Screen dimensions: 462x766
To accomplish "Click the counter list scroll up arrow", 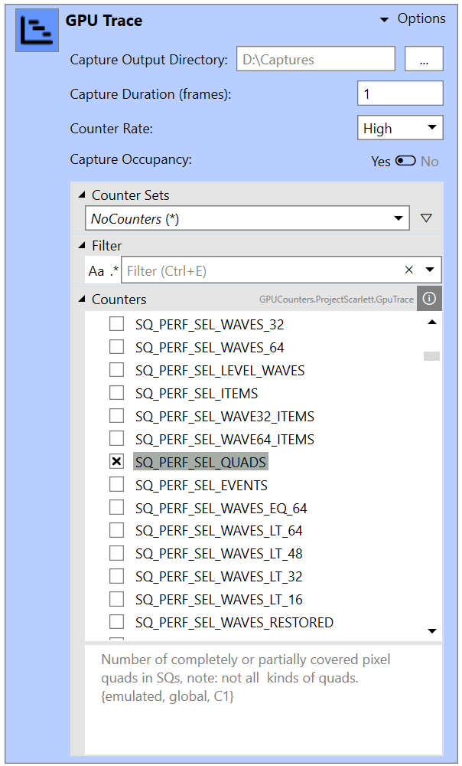I will (x=431, y=322).
